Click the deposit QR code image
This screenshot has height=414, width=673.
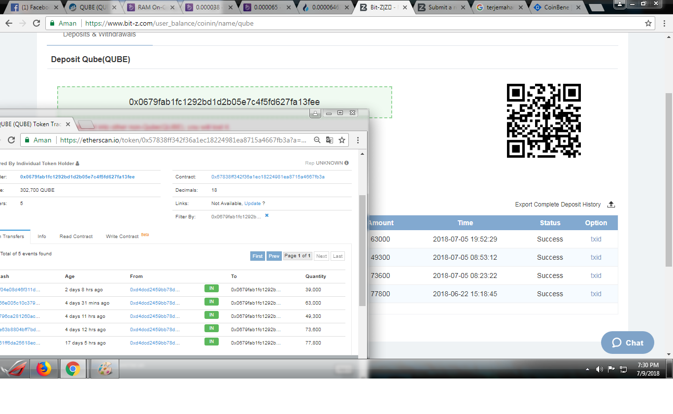click(x=544, y=121)
